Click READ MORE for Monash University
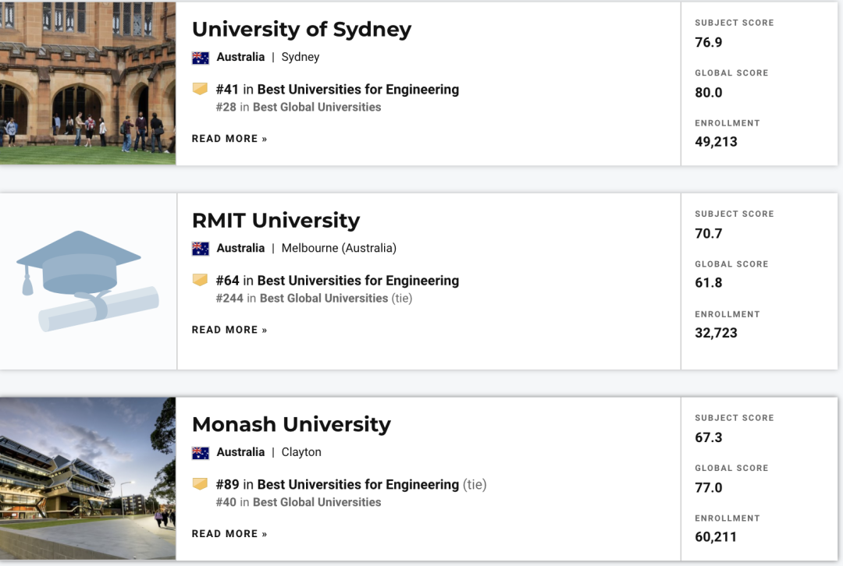The width and height of the screenshot is (843, 566). (x=229, y=534)
